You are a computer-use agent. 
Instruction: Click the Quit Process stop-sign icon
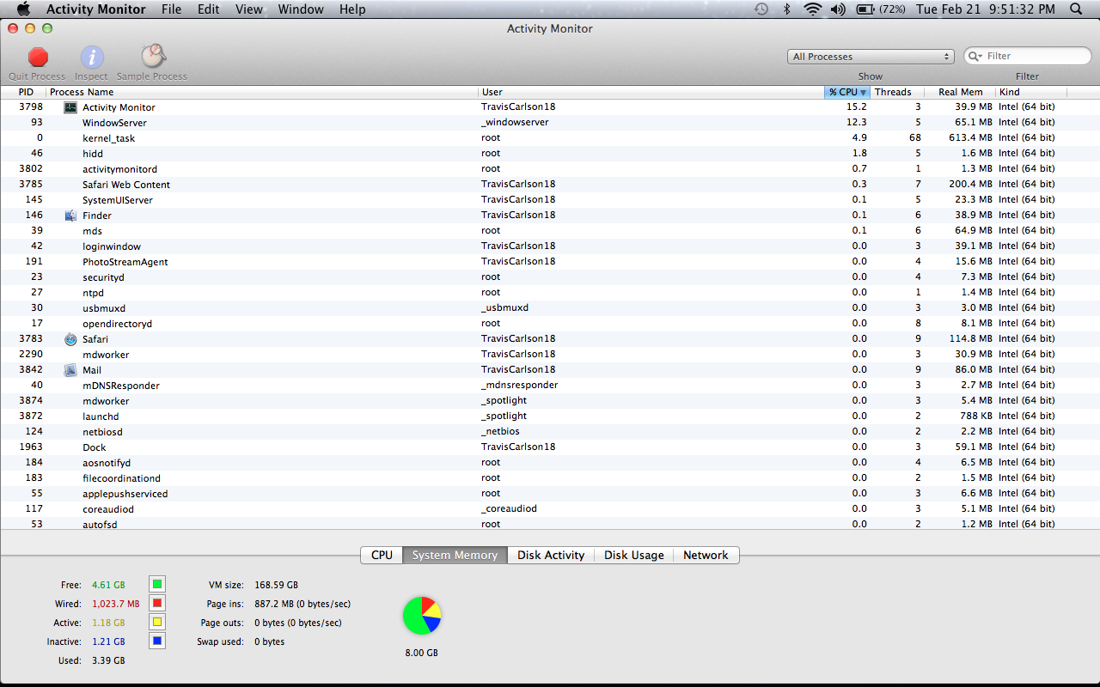click(38, 58)
